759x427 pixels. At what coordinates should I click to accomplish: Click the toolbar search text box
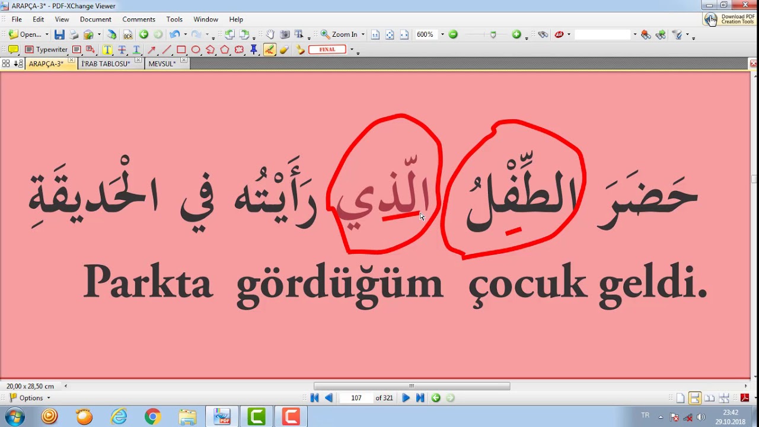pyautogui.click(x=603, y=34)
